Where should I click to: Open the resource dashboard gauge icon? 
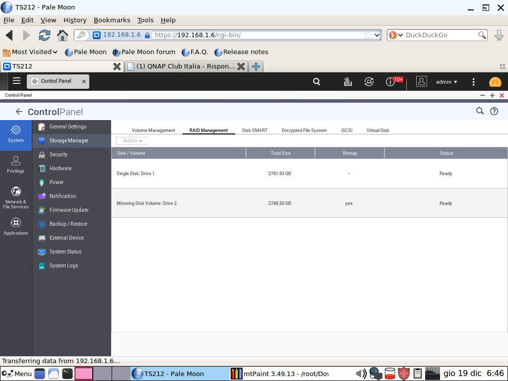click(495, 82)
